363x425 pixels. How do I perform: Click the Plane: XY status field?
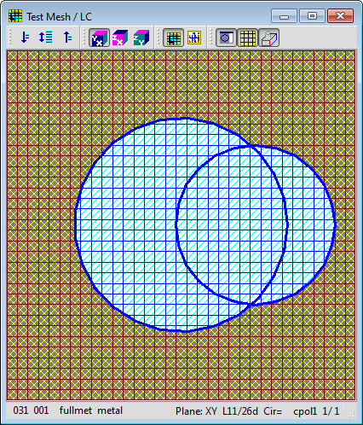click(196, 411)
